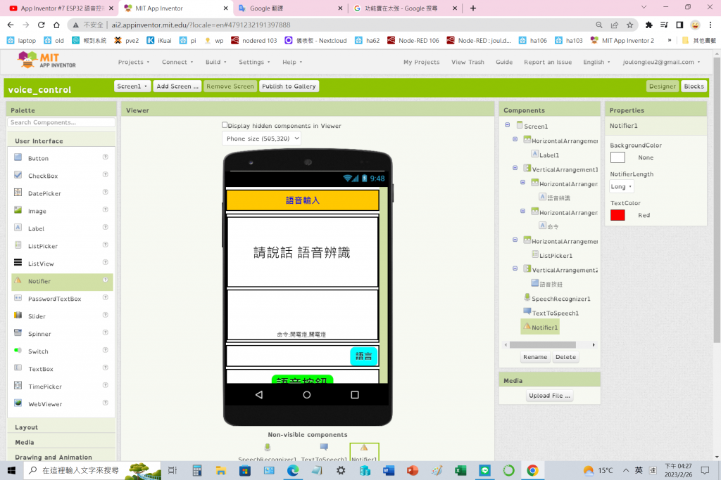Expand the Drawing and Animation section
The image size is (721, 480).
(61, 457)
